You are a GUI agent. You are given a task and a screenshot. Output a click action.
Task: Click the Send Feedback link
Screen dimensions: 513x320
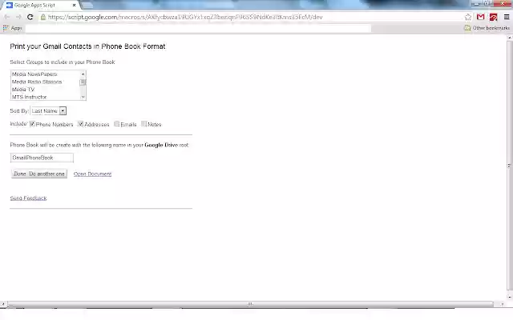point(29,198)
